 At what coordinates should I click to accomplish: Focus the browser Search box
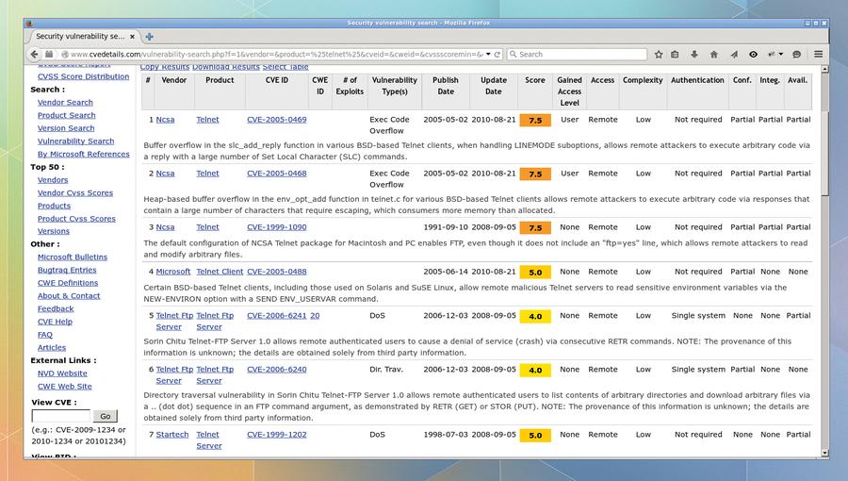577,54
